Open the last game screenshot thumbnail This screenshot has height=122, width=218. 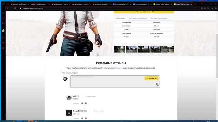(x=168, y=49)
